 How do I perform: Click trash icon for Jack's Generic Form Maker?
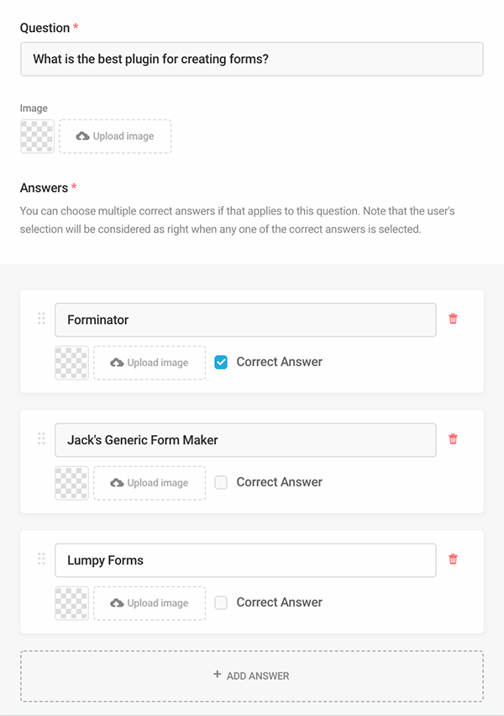click(x=454, y=439)
